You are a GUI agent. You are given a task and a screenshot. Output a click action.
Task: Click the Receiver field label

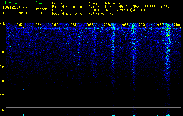pos(59,10)
